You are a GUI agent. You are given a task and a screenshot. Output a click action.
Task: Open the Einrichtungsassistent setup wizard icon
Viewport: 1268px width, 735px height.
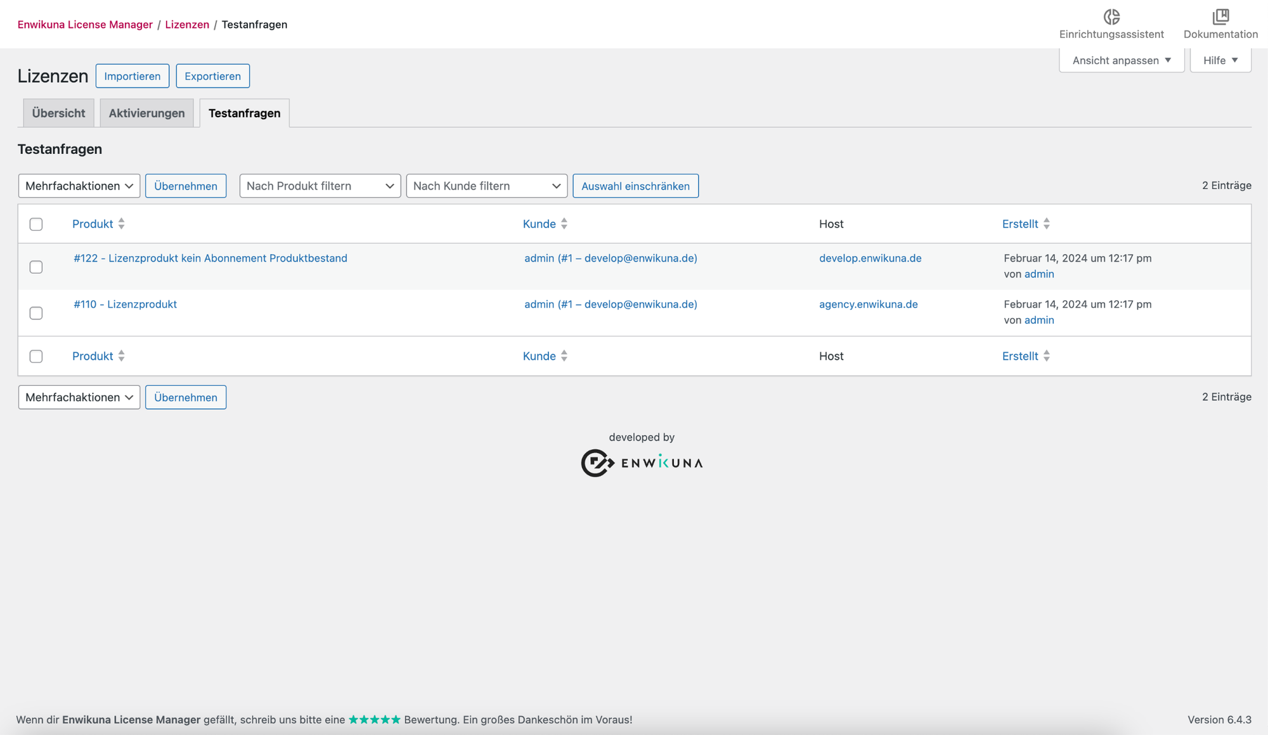tap(1111, 16)
